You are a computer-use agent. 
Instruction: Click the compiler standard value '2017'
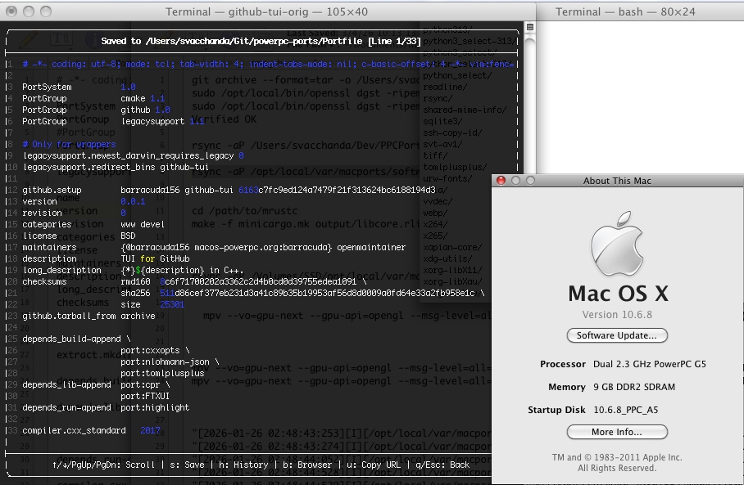[x=150, y=430]
